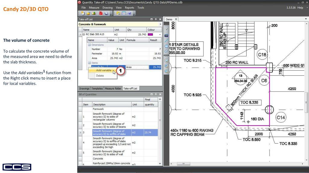Select the arc measure tool
The width and height of the screenshot is (309, 173).
pos(166,51)
